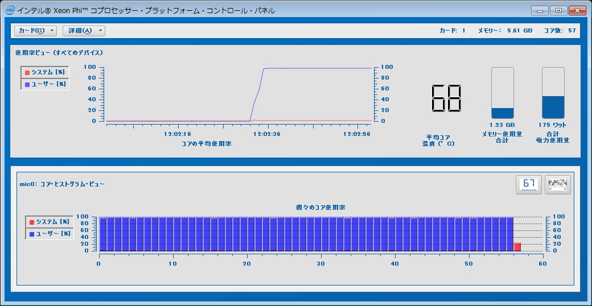
Task: Toggle ユーザー [%] legend in utilization view
Action: tap(45, 85)
